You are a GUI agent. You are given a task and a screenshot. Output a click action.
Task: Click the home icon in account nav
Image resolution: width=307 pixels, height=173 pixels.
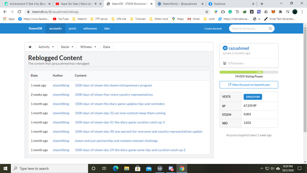30,47
